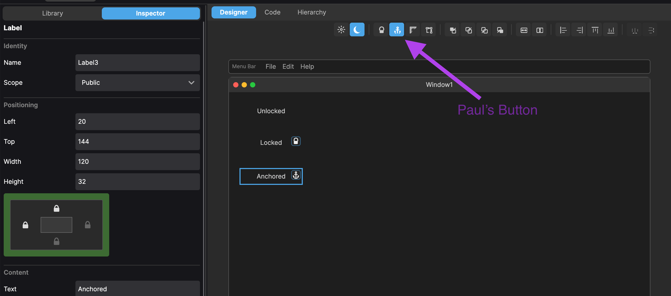The height and width of the screenshot is (296, 671).
Task: Toggle the bottom lock in anchor box
Action: point(56,241)
